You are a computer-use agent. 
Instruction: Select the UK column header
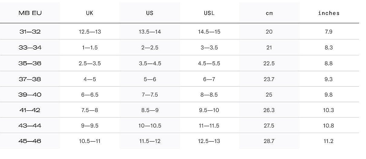pos(90,13)
